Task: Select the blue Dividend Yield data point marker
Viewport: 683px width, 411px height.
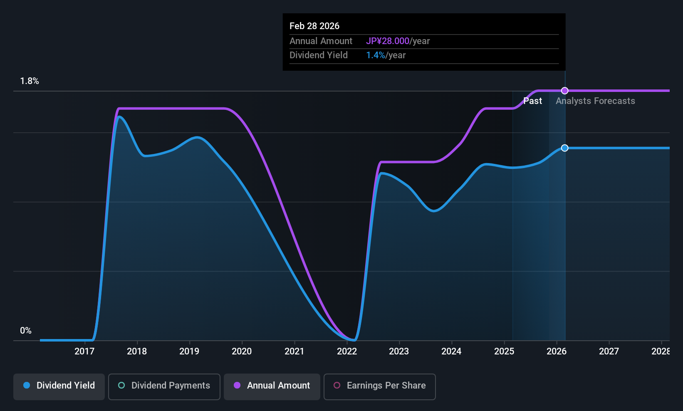Action: click(x=564, y=148)
